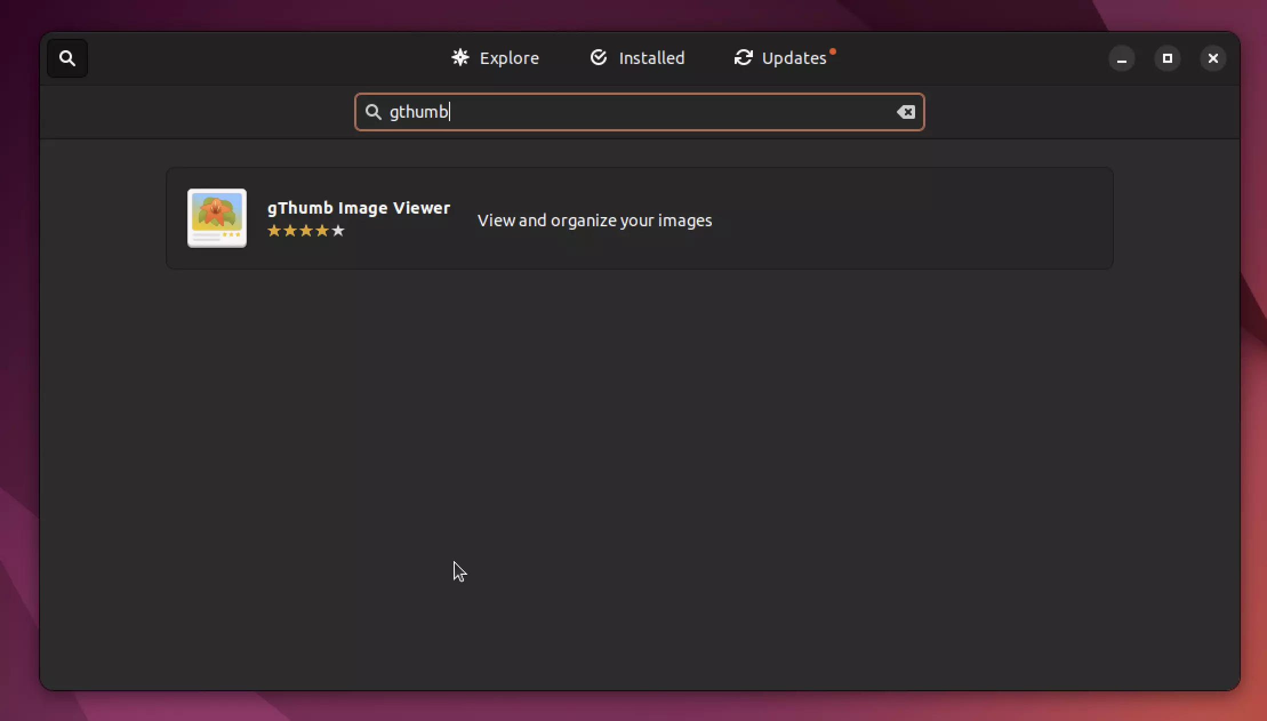The width and height of the screenshot is (1267, 721).
Task: Click the magnifier icon inside search field
Action: point(373,112)
